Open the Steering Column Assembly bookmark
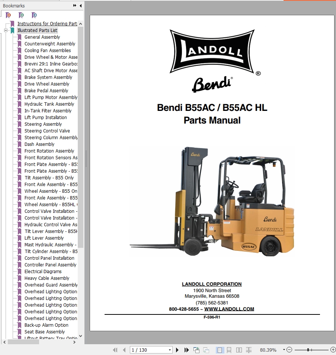Image resolution: width=336 pixels, height=355 pixels. click(51, 138)
